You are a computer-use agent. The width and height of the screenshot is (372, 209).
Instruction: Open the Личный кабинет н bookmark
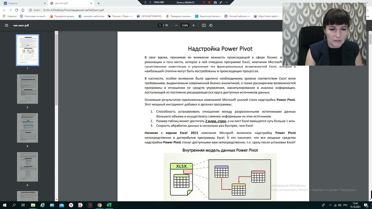237,16
